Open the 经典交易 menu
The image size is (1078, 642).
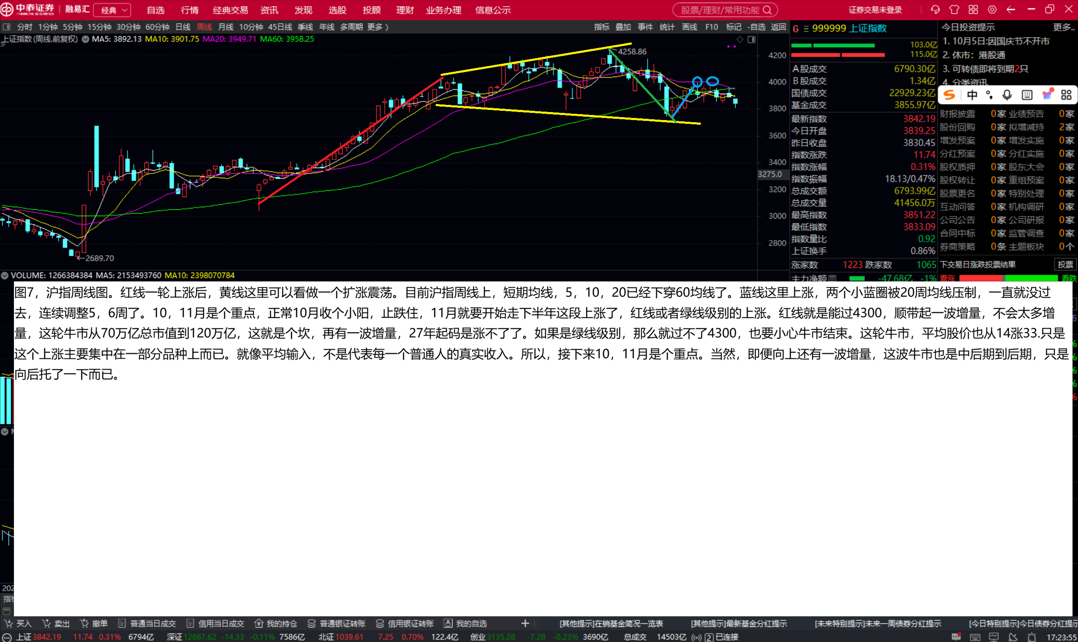click(230, 10)
